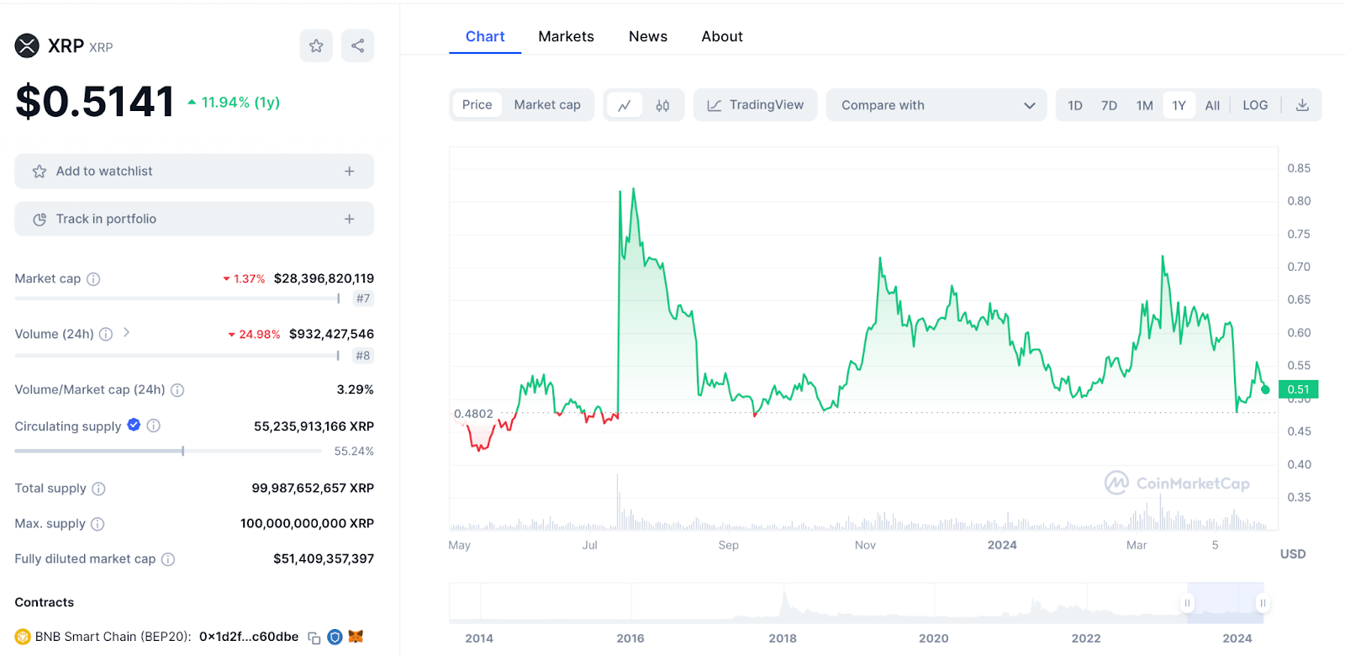Screen dimensions: 1345x656
Task: Select the Price chart toggle
Action: point(477,105)
